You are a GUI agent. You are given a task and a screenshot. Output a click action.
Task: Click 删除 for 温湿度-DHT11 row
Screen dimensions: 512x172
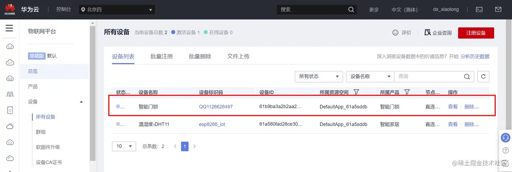[471, 124]
